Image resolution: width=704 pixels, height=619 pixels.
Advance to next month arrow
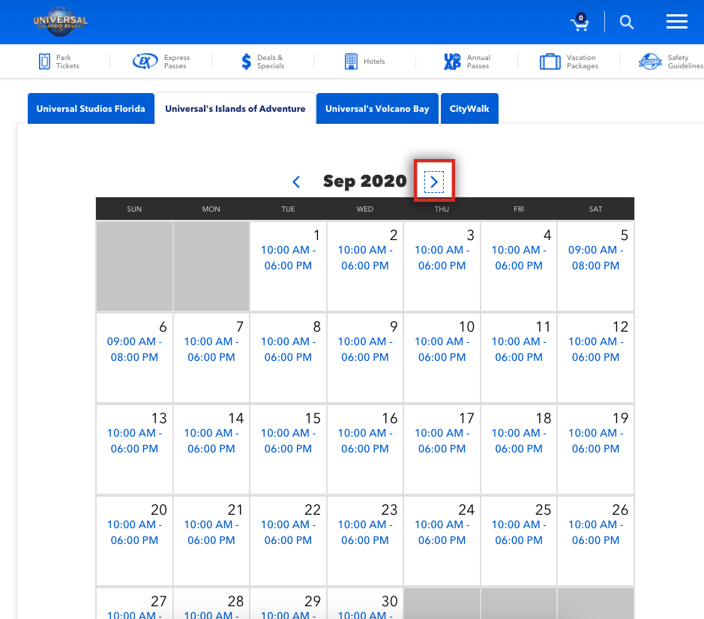434,182
